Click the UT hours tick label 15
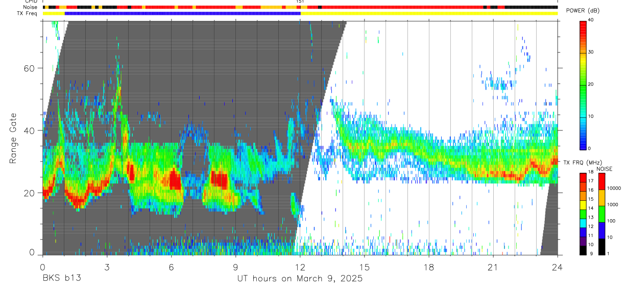Image resolution: width=627 pixels, height=289 pixels. [x=365, y=267]
